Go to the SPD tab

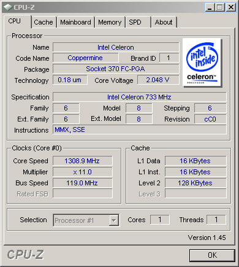(x=138, y=22)
